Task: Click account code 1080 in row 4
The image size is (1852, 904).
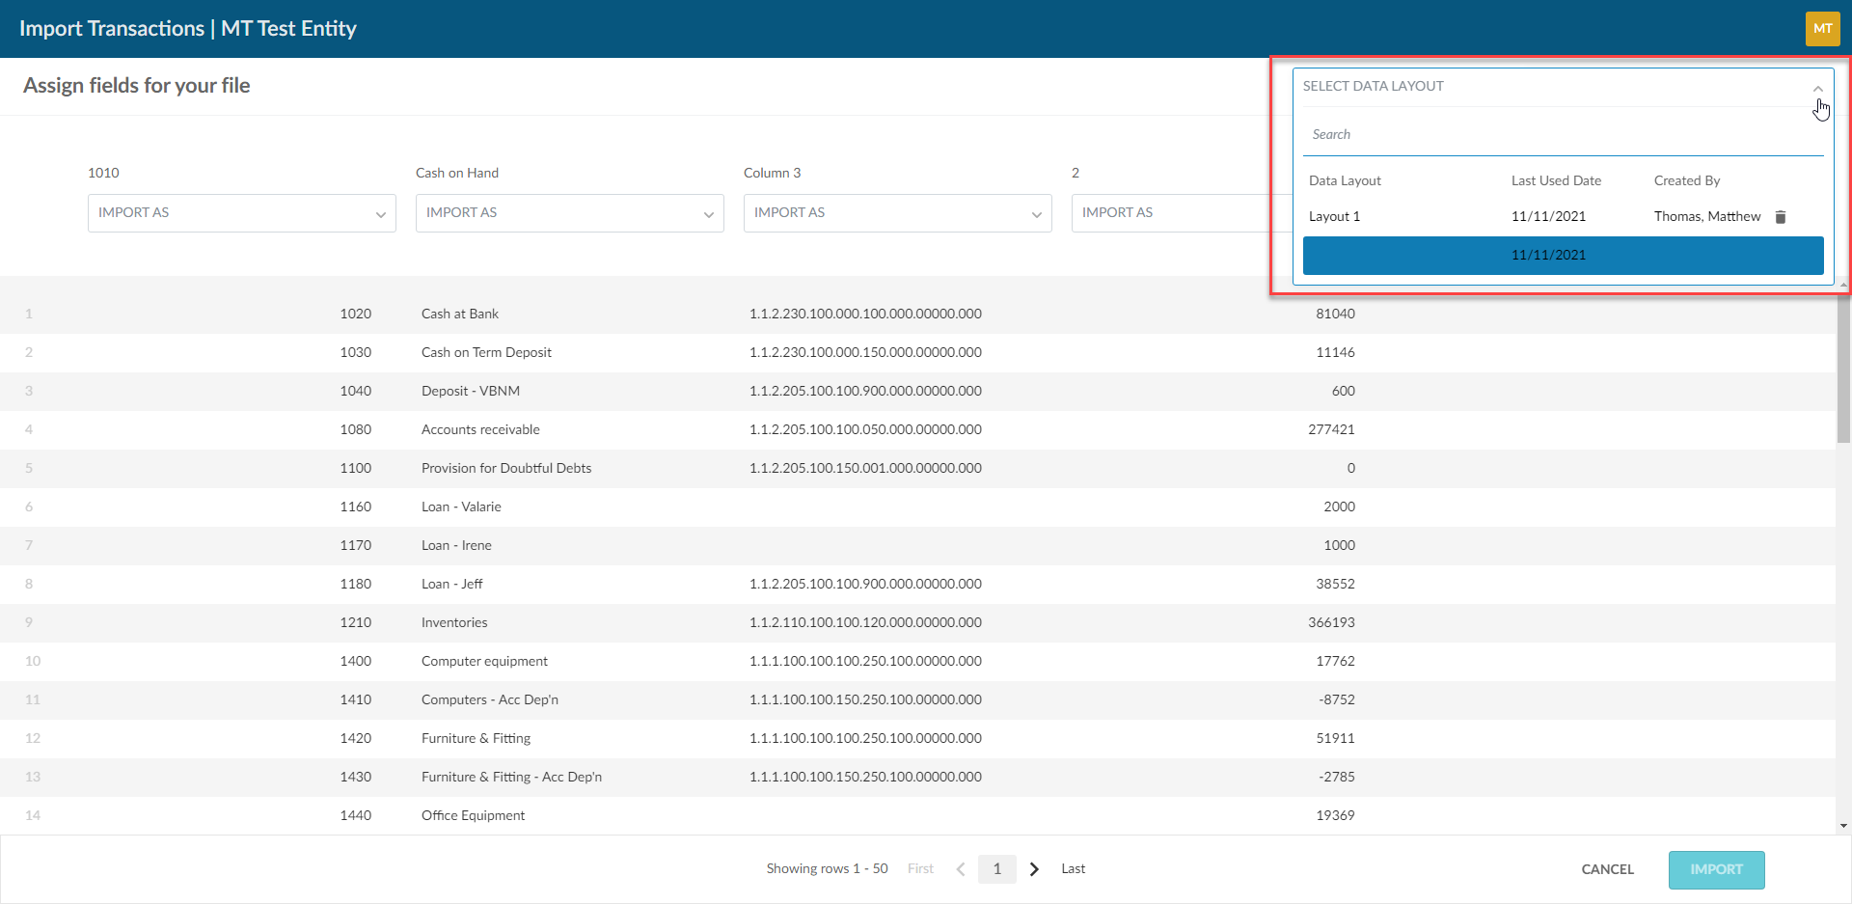Action: [355, 430]
